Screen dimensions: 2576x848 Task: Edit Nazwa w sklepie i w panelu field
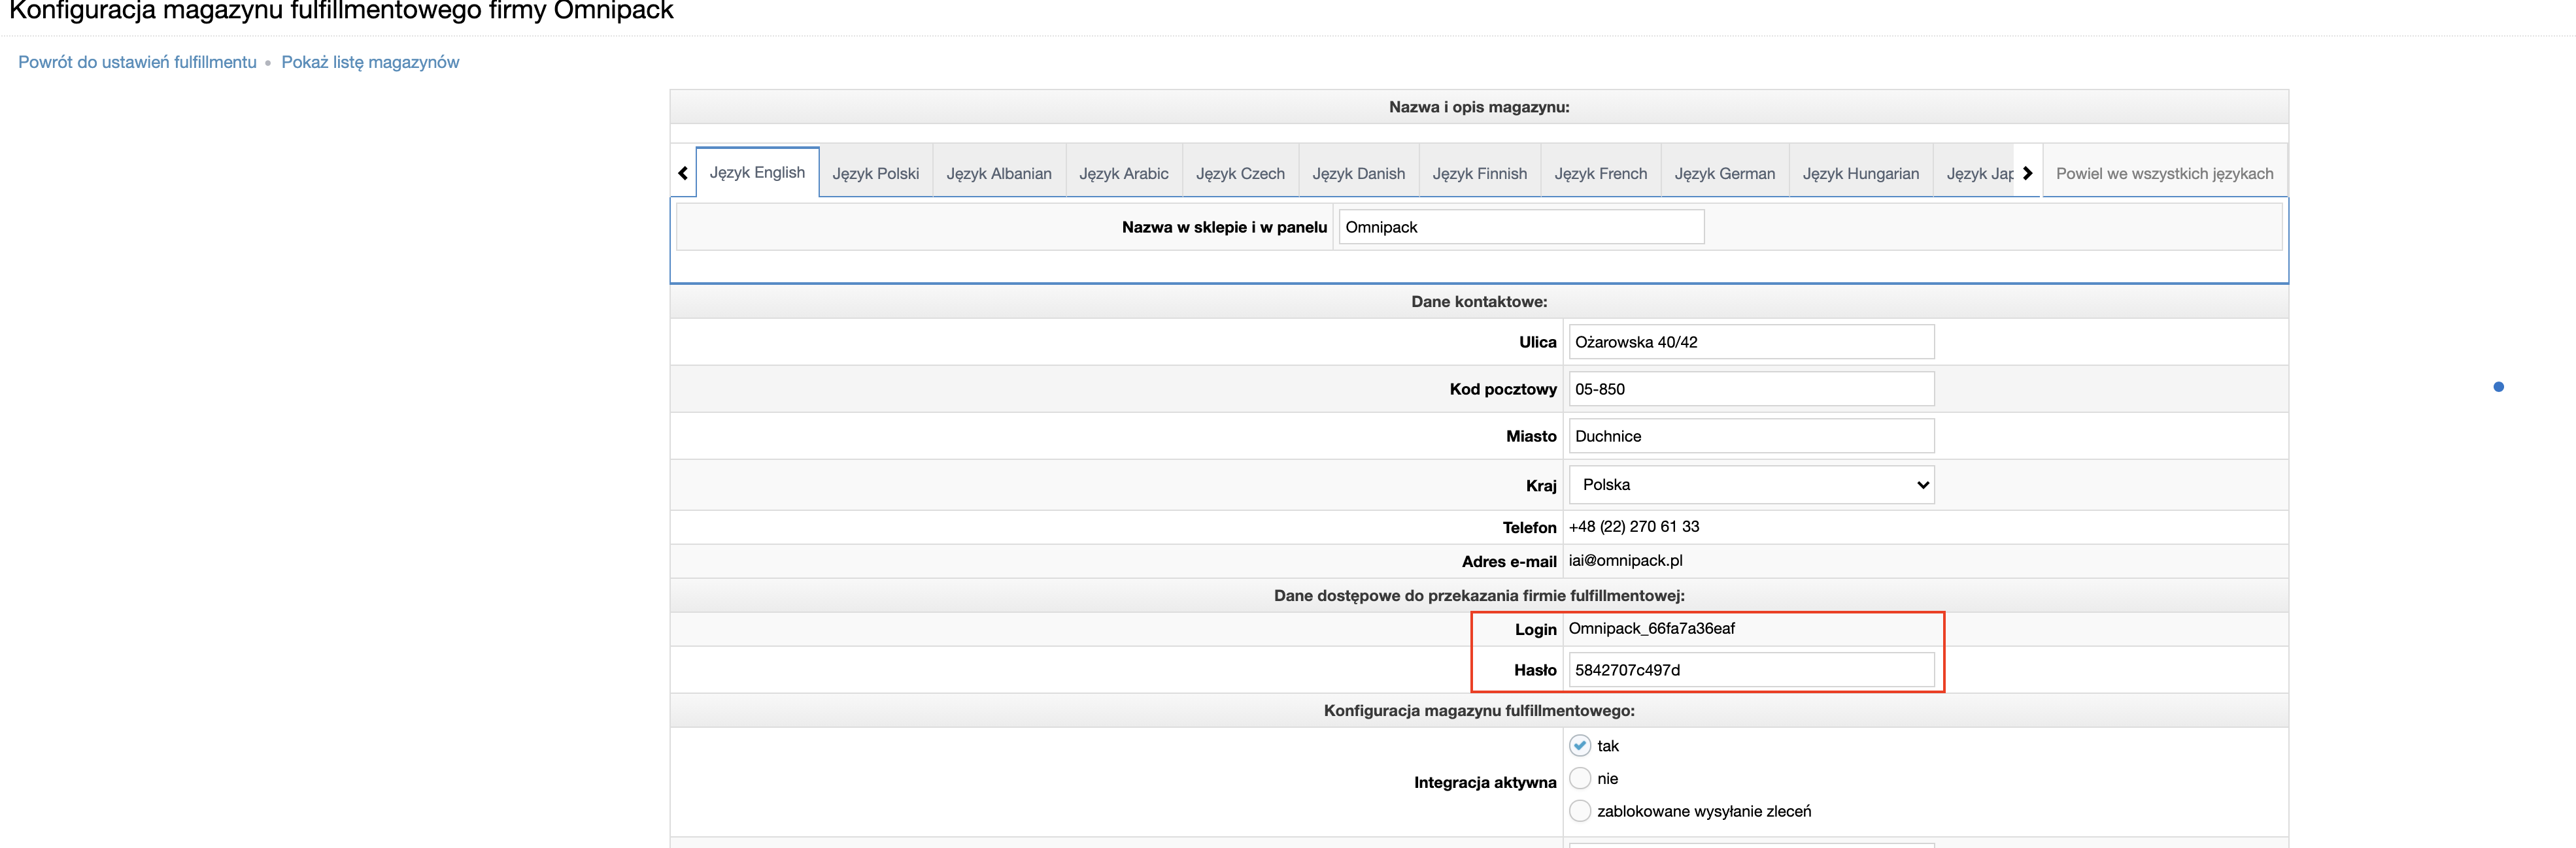tap(1521, 227)
